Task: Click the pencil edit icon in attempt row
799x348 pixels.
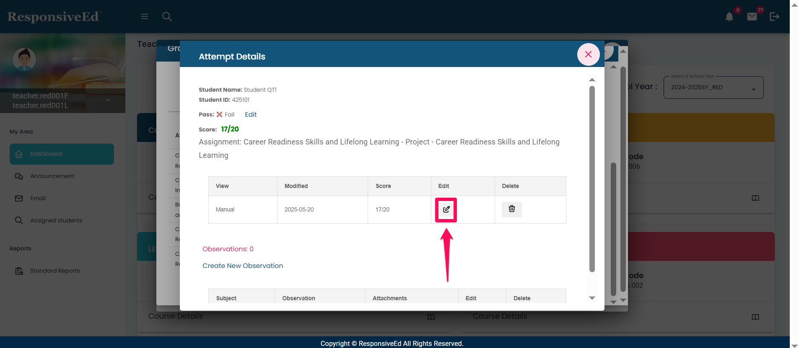Action: coord(446,209)
